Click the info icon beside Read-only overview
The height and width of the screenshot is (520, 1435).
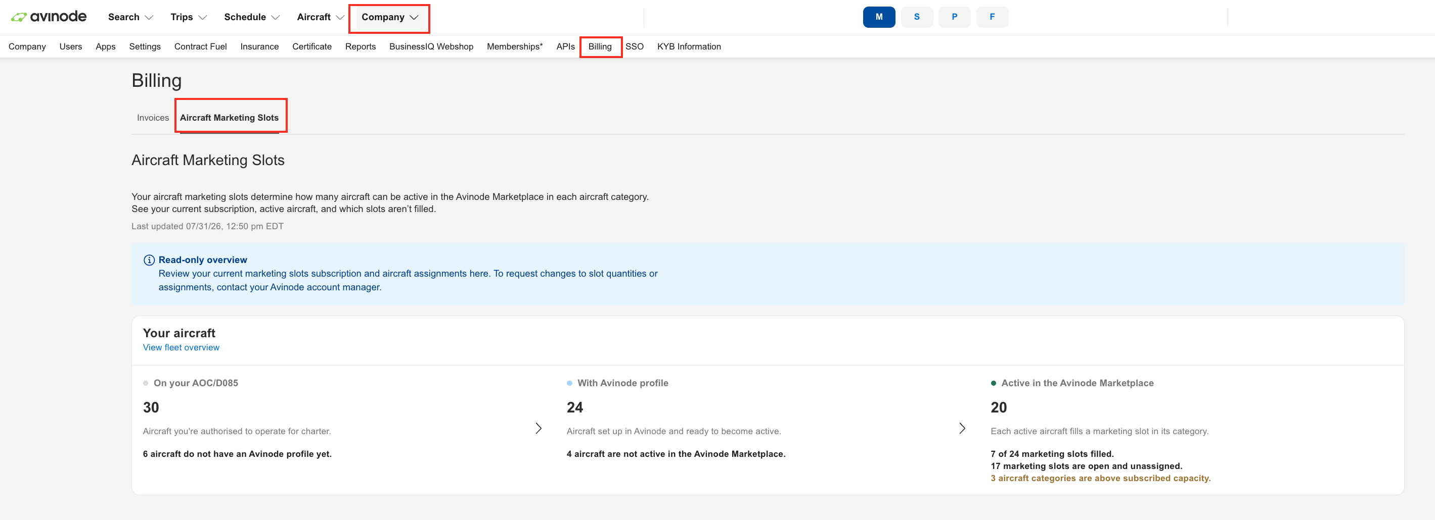click(149, 259)
